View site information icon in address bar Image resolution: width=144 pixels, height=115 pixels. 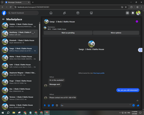click(x=15, y=7)
